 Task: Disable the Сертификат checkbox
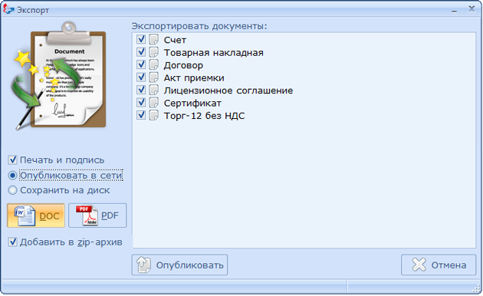click(x=141, y=103)
